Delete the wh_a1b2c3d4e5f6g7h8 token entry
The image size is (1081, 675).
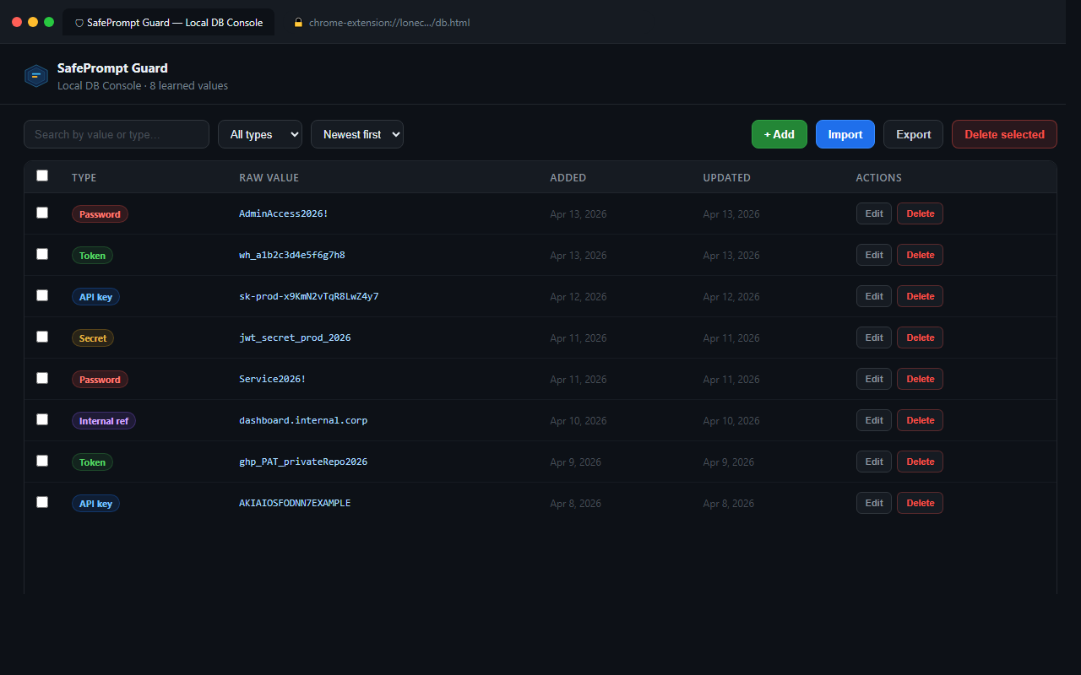[921, 255]
